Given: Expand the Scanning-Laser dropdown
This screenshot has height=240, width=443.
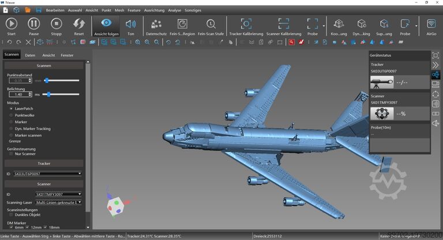Looking at the screenshot, I should (58, 202).
